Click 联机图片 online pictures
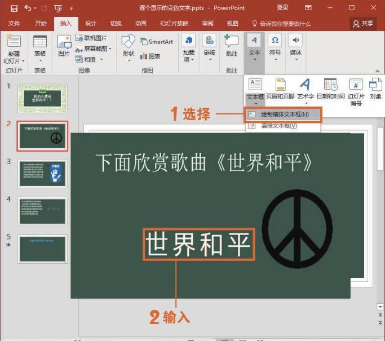Viewport: 385px width, 341px height. tap(91, 38)
